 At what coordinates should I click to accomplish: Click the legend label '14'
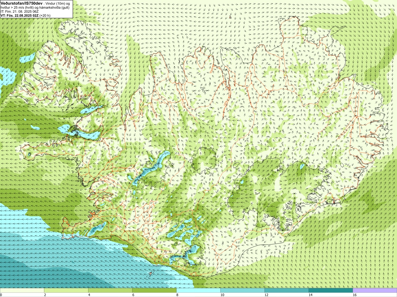click(x=310, y=295)
